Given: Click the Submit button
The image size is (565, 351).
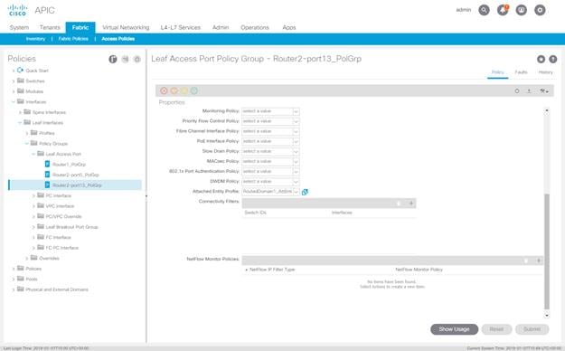Looking at the screenshot, I should [532, 329].
